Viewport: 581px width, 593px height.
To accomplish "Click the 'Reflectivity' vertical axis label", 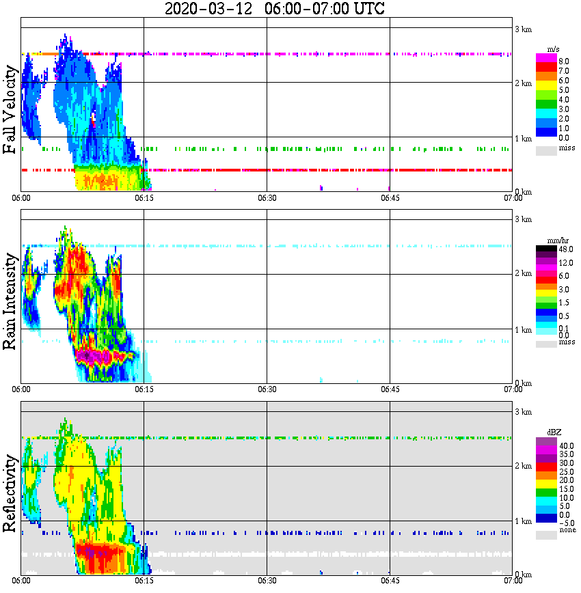I will coord(10,493).
